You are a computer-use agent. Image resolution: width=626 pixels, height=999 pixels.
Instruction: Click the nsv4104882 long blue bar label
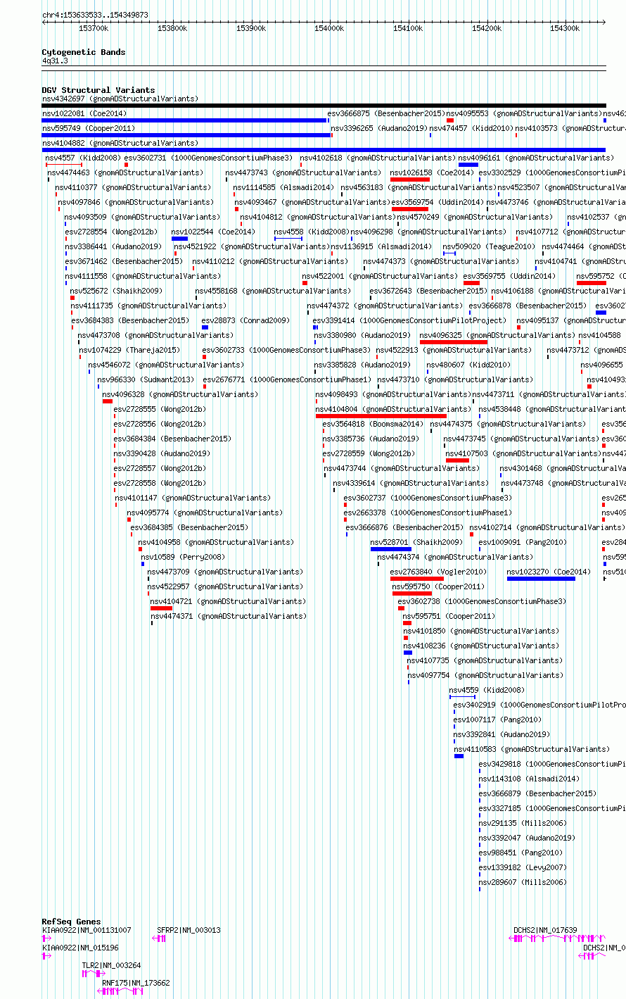[x=120, y=143]
